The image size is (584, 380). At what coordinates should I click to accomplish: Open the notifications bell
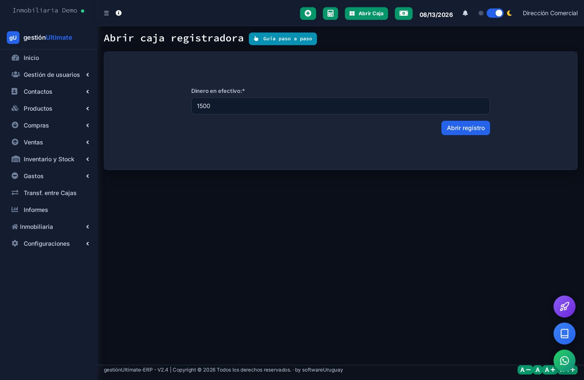[x=465, y=13]
